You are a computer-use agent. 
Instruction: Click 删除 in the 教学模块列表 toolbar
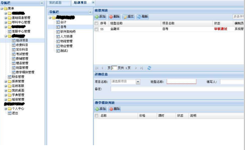click(115, 109)
